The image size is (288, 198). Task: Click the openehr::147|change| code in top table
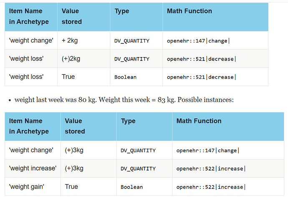click(x=198, y=41)
